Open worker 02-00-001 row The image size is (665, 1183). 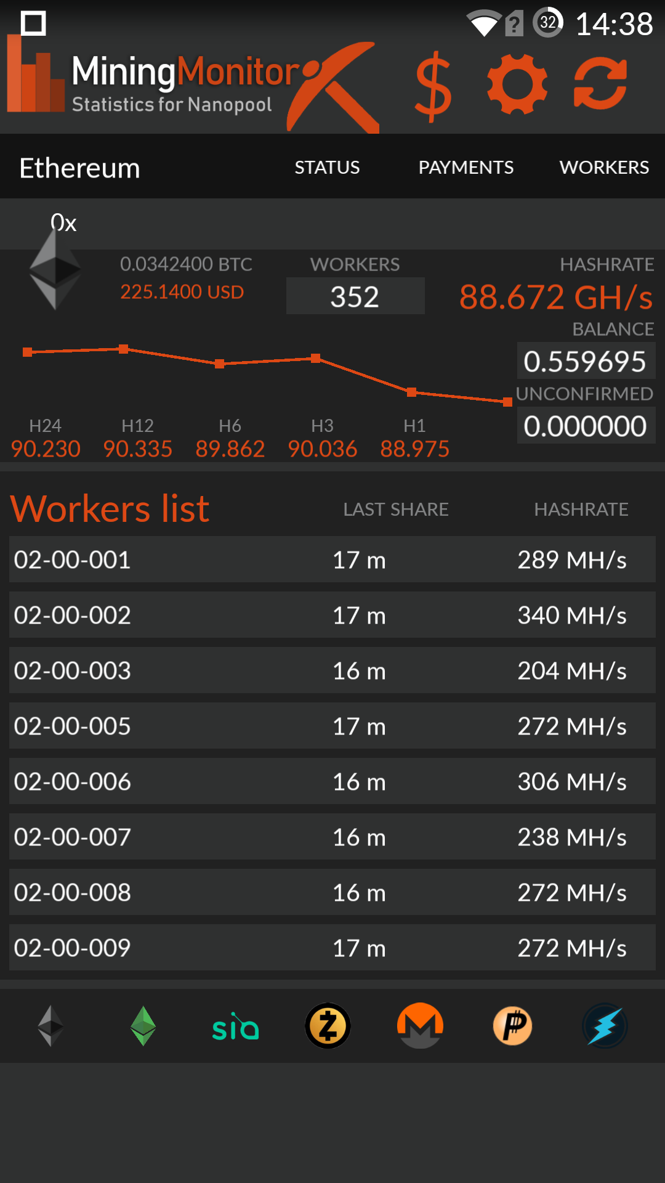pyautogui.click(x=332, y=559)
